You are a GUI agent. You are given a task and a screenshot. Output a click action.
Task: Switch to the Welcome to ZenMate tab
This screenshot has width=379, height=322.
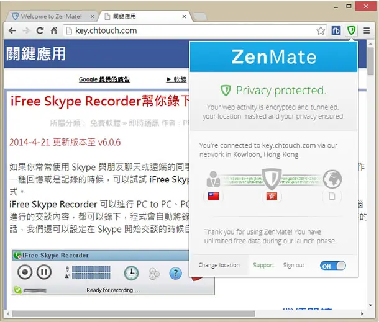pos(52,16)
